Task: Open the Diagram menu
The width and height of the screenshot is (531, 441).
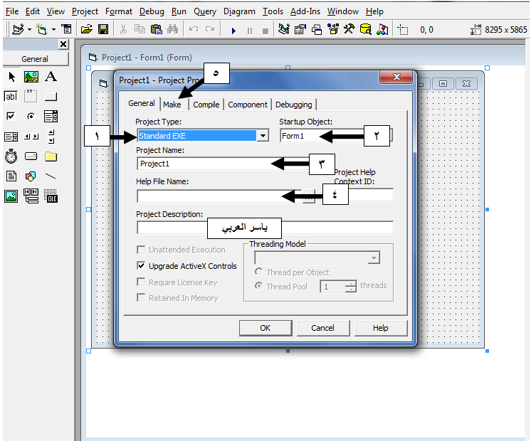Action: [239, 11]
